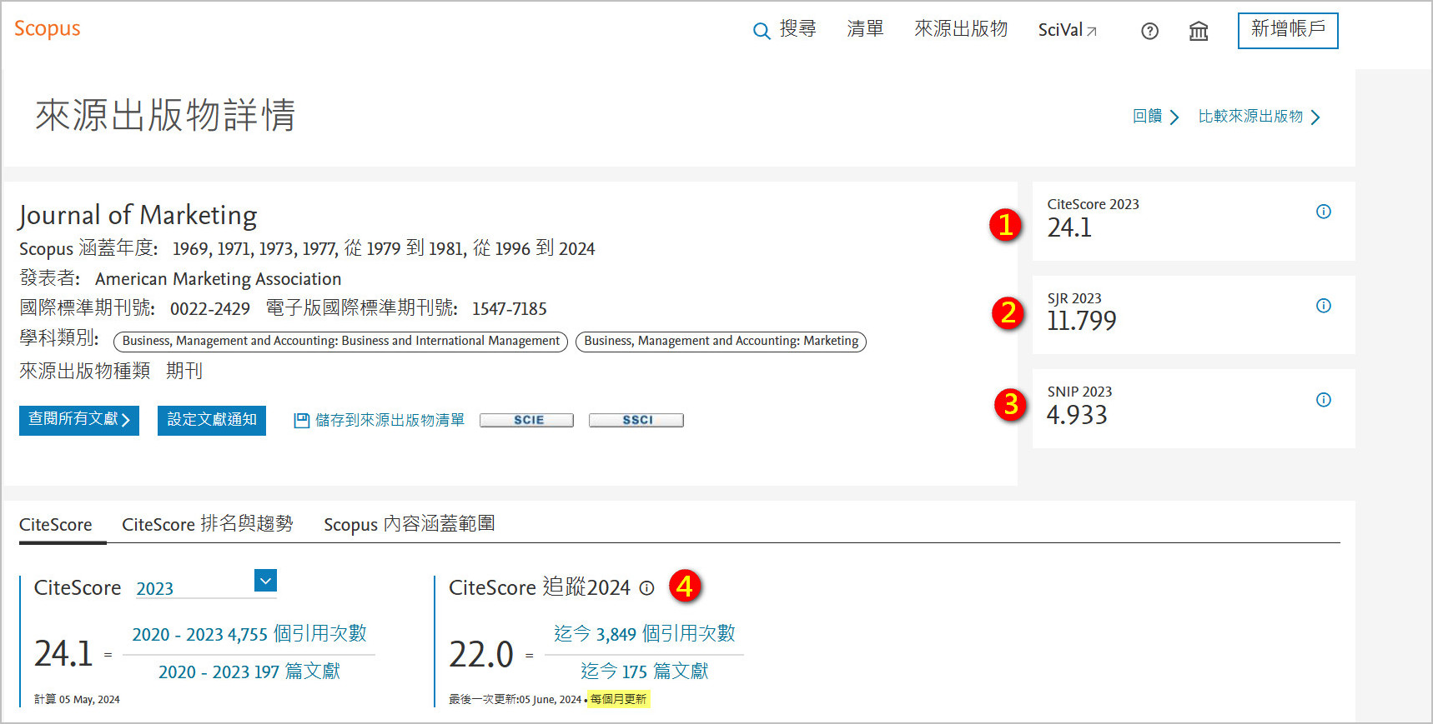Switch to Scopus 內容涵蓋範圍 tab
1433x724 pixels.
click(x=410, y=524)
